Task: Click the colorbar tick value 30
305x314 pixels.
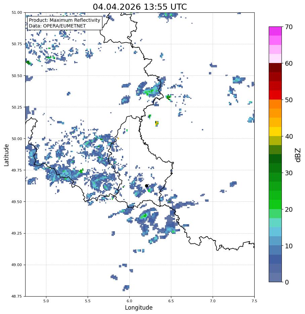Action: [x=289, y=173]
